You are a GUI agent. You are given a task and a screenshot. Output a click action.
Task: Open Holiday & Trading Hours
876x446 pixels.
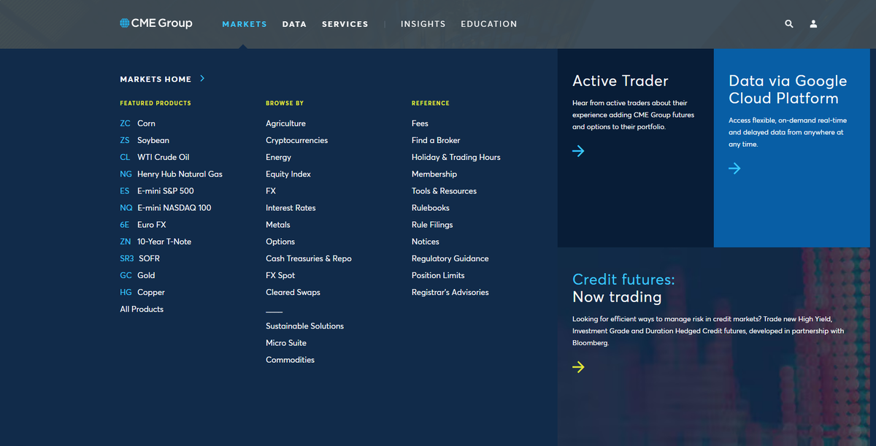click(456, 157)
